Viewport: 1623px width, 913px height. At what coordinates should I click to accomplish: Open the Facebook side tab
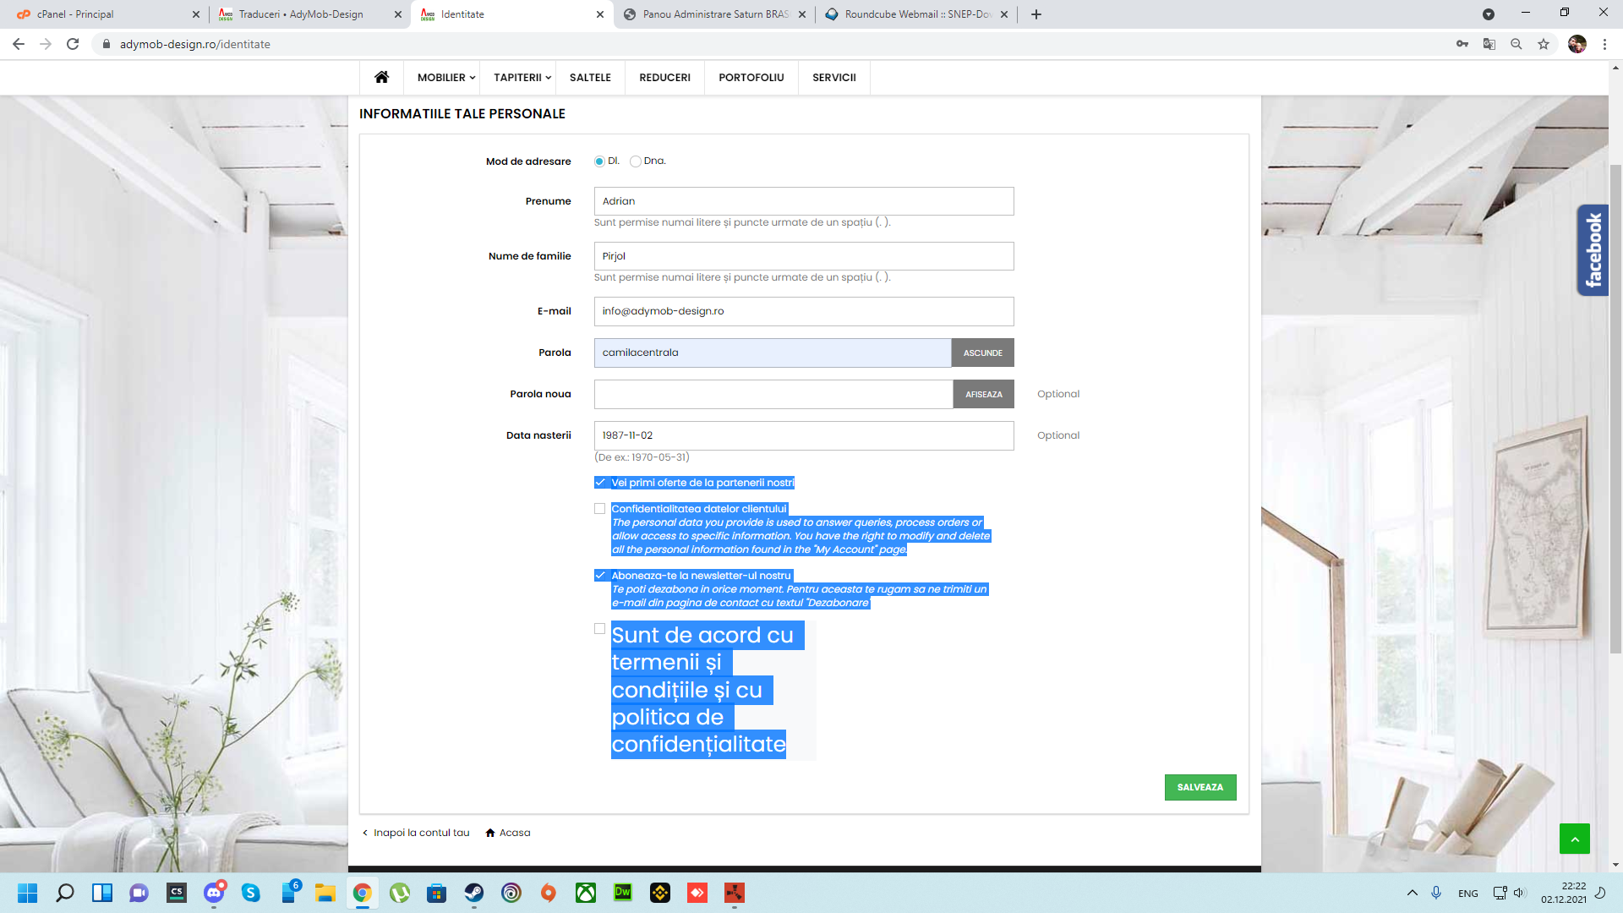[x=1593, y=250]
